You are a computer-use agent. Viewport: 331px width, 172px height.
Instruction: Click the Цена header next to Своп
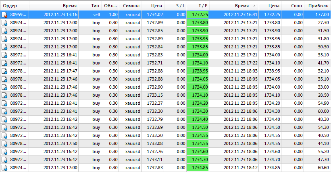tap(271, 6)
